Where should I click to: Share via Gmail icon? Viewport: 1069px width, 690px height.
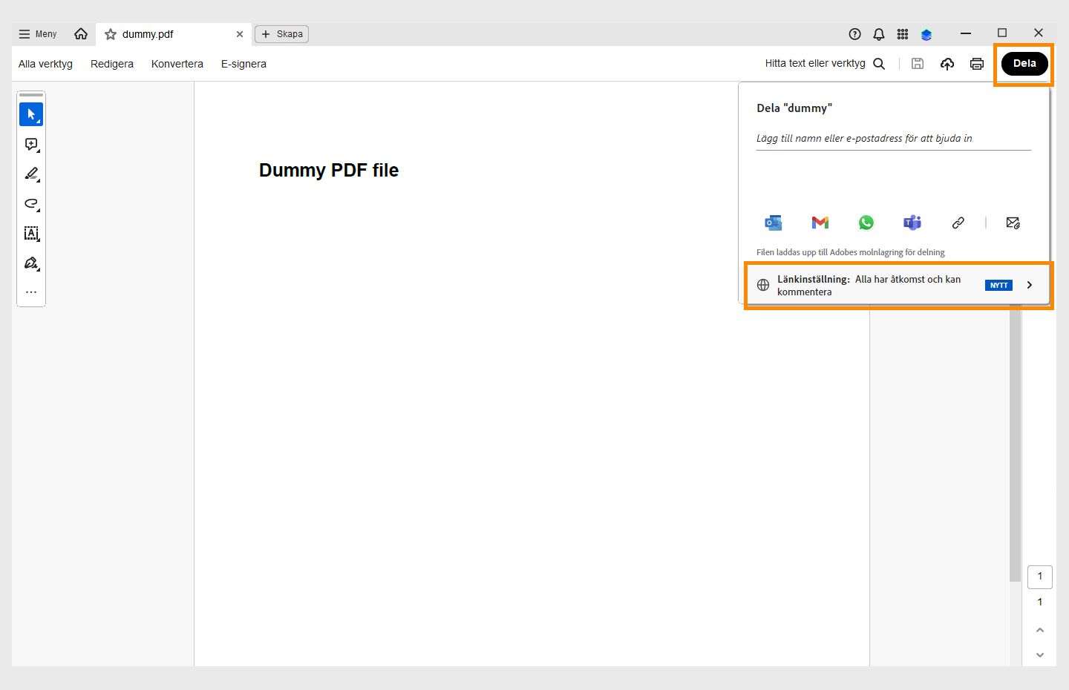(820, 223)
